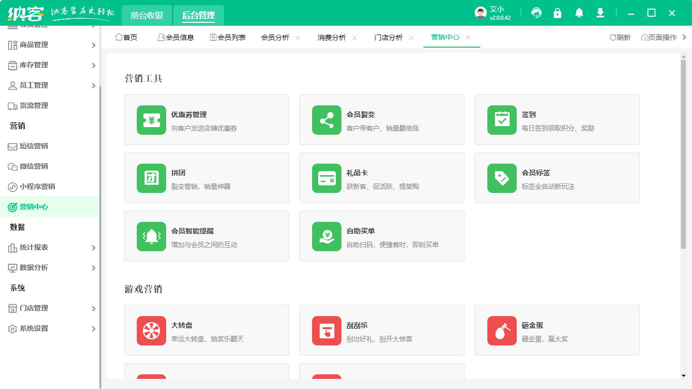692x389 pixels.
Task: Open 页面操作 page actions
Action: point(658,37)
